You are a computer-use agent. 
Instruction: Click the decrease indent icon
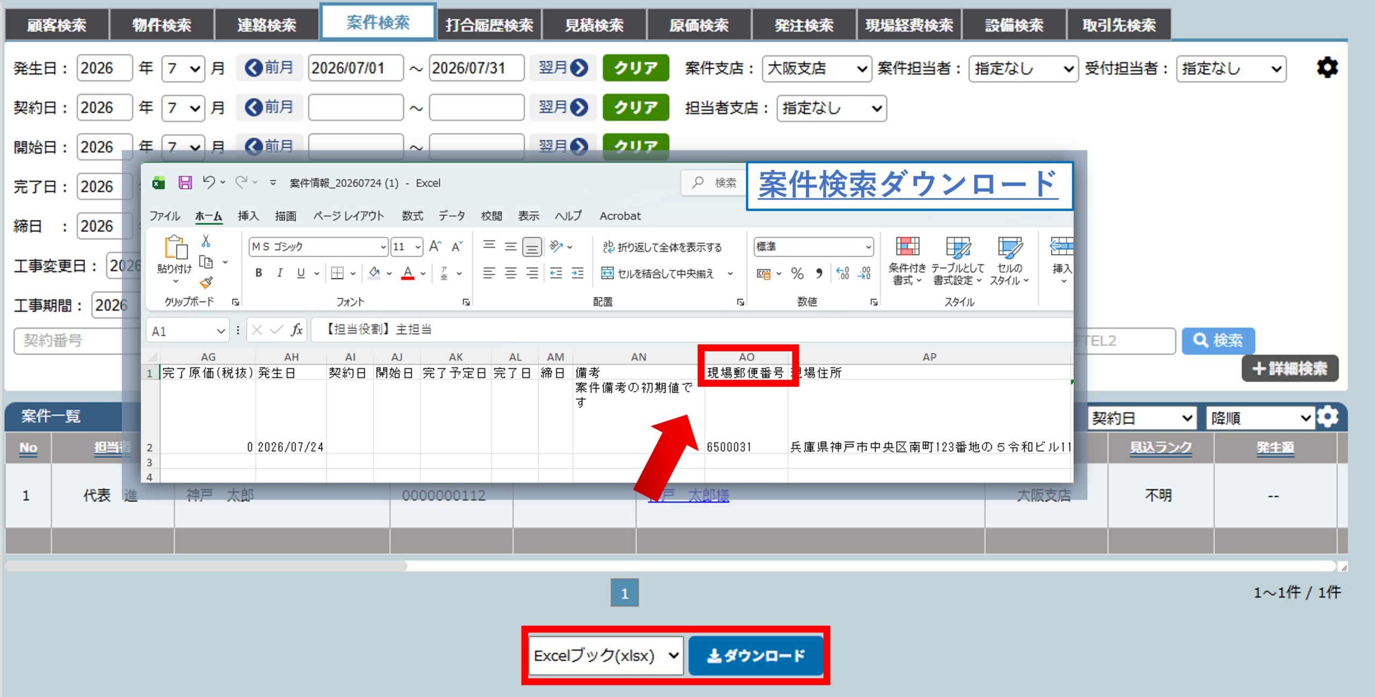click(x=556, y=273)
